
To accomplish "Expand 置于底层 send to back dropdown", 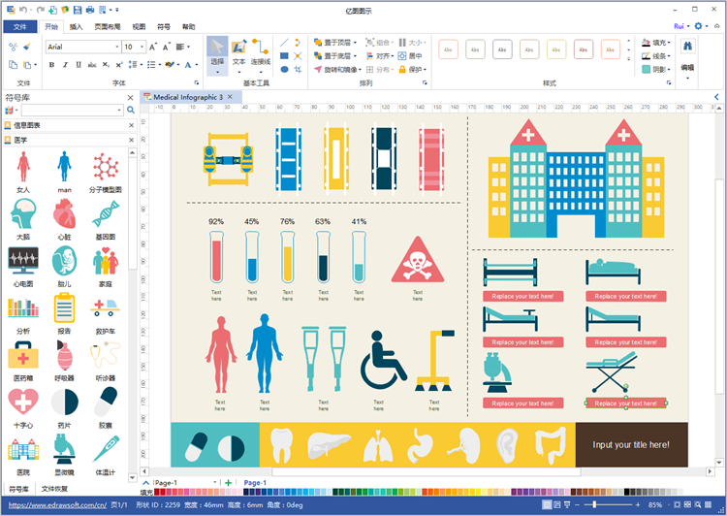I will 355,56.
